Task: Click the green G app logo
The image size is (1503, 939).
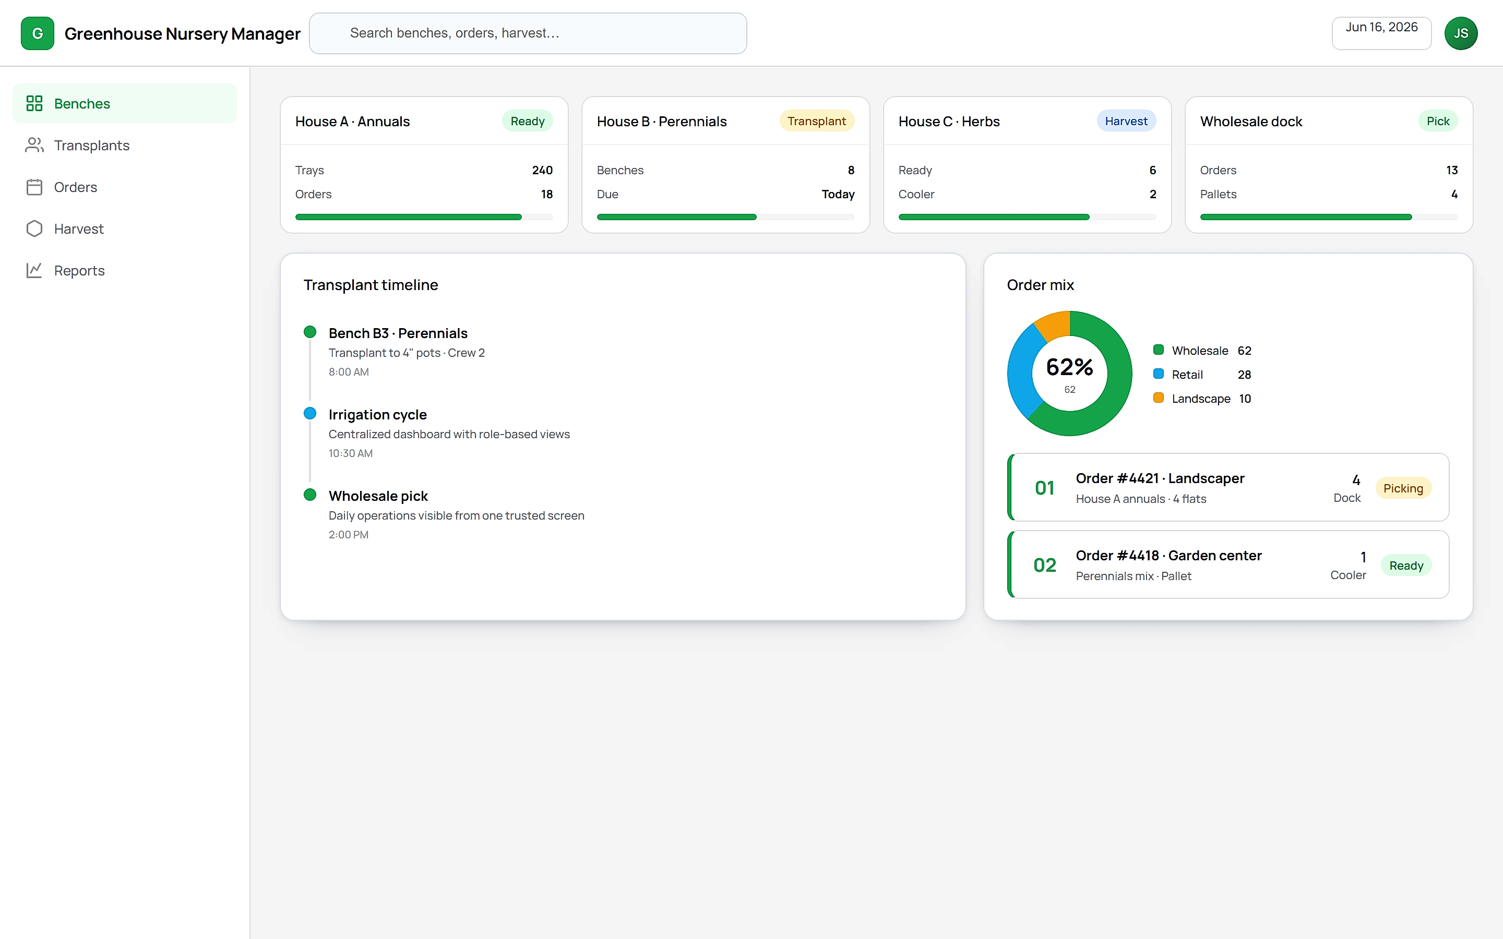Action: (37, 33)
